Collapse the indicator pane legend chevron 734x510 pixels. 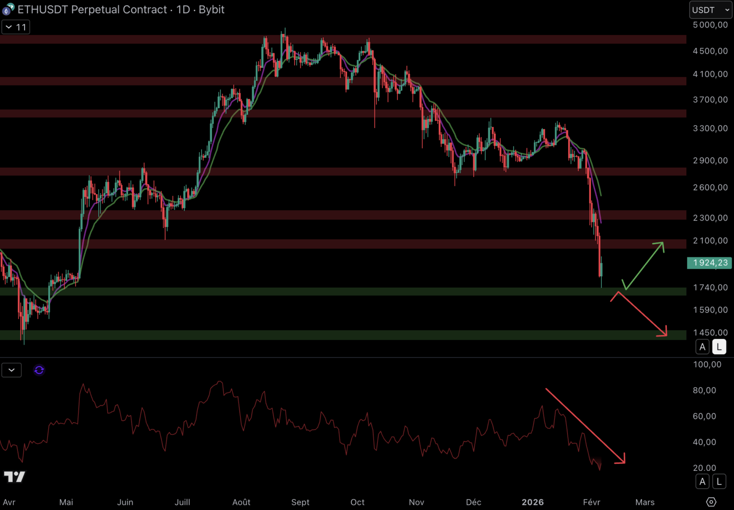tap(11, 370)
